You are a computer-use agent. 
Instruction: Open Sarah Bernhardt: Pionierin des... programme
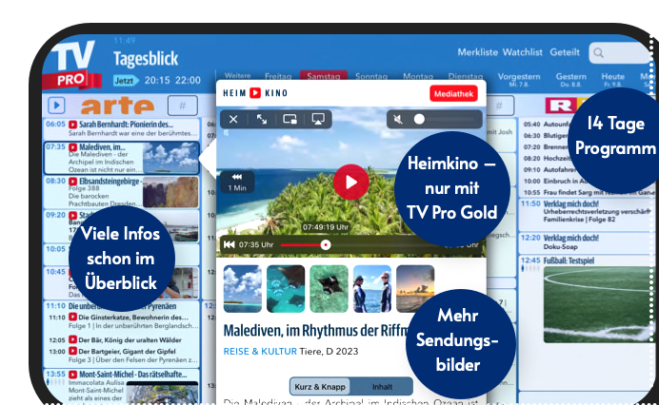point(122,129)
